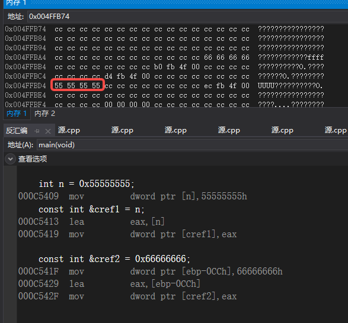Close the 反汇编 tab
This screenshot has width=348, height=323.
[x=48, y=131]
